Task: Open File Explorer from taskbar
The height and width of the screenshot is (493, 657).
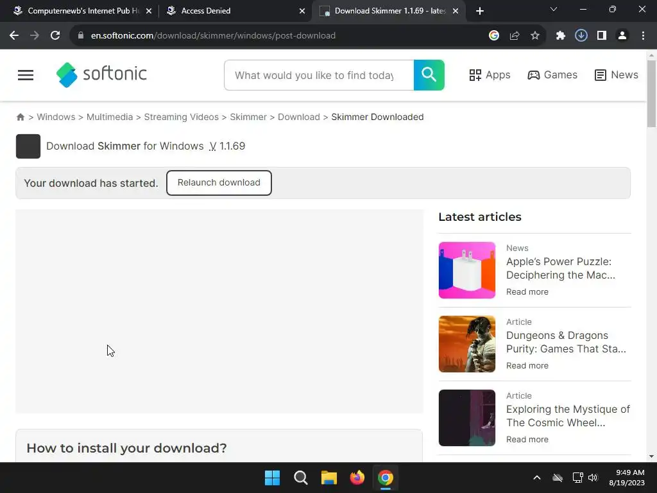Action: 329,478
